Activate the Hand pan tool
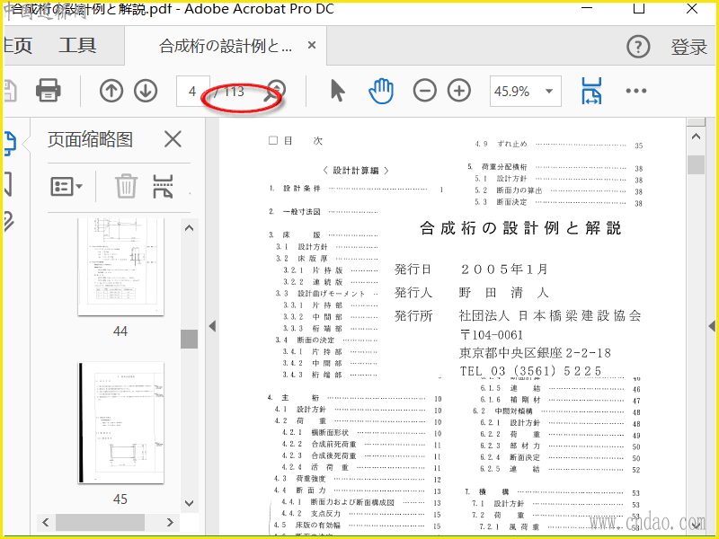Image resolution: width=719 pixels, height=539 pixels. 381,91
